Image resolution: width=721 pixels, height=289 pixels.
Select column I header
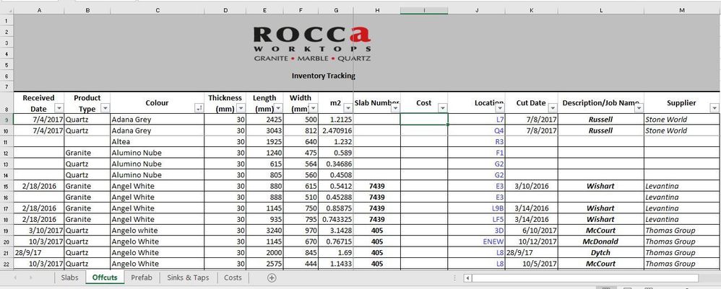coord(424,10)
